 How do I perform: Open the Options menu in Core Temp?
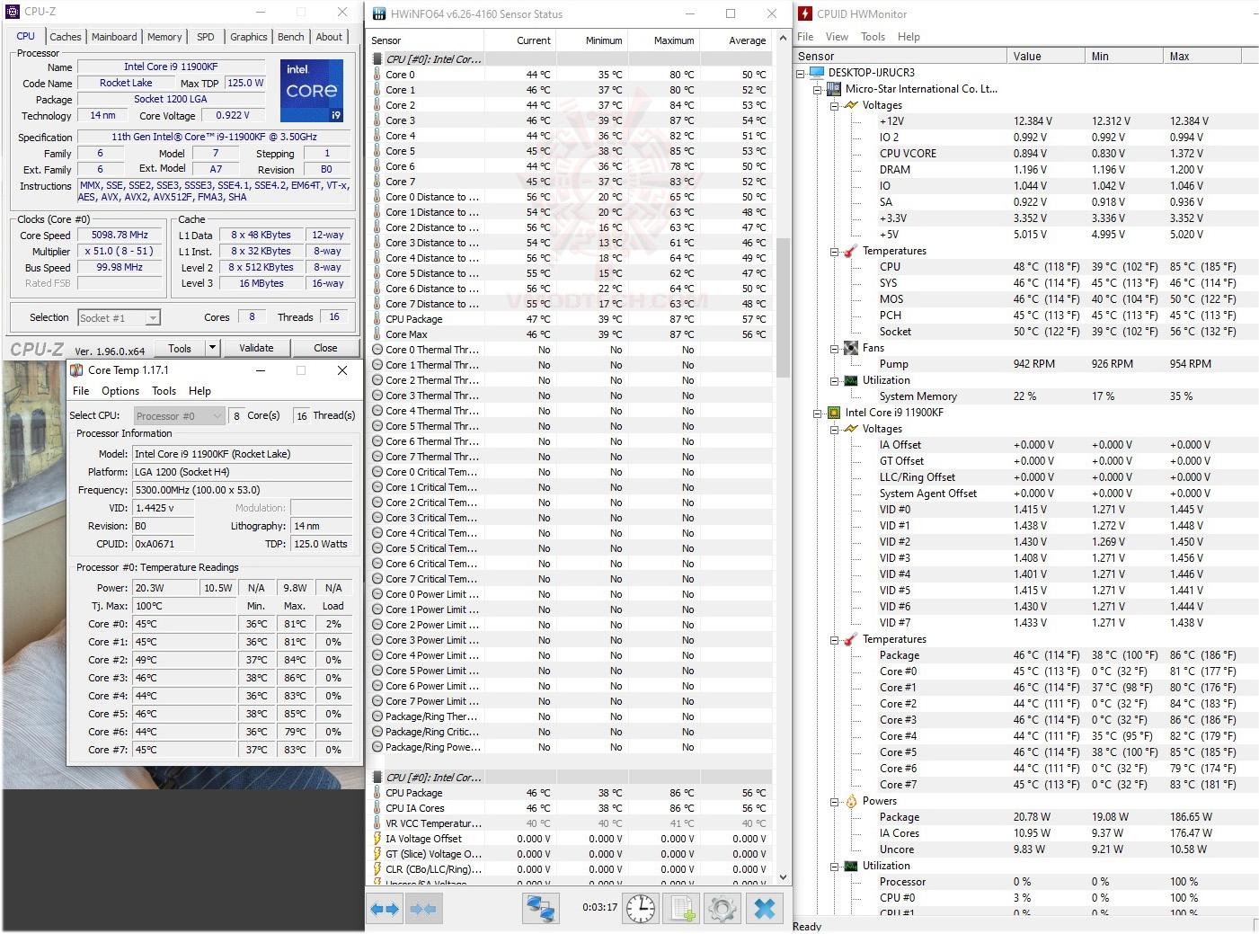pos(120,391)
